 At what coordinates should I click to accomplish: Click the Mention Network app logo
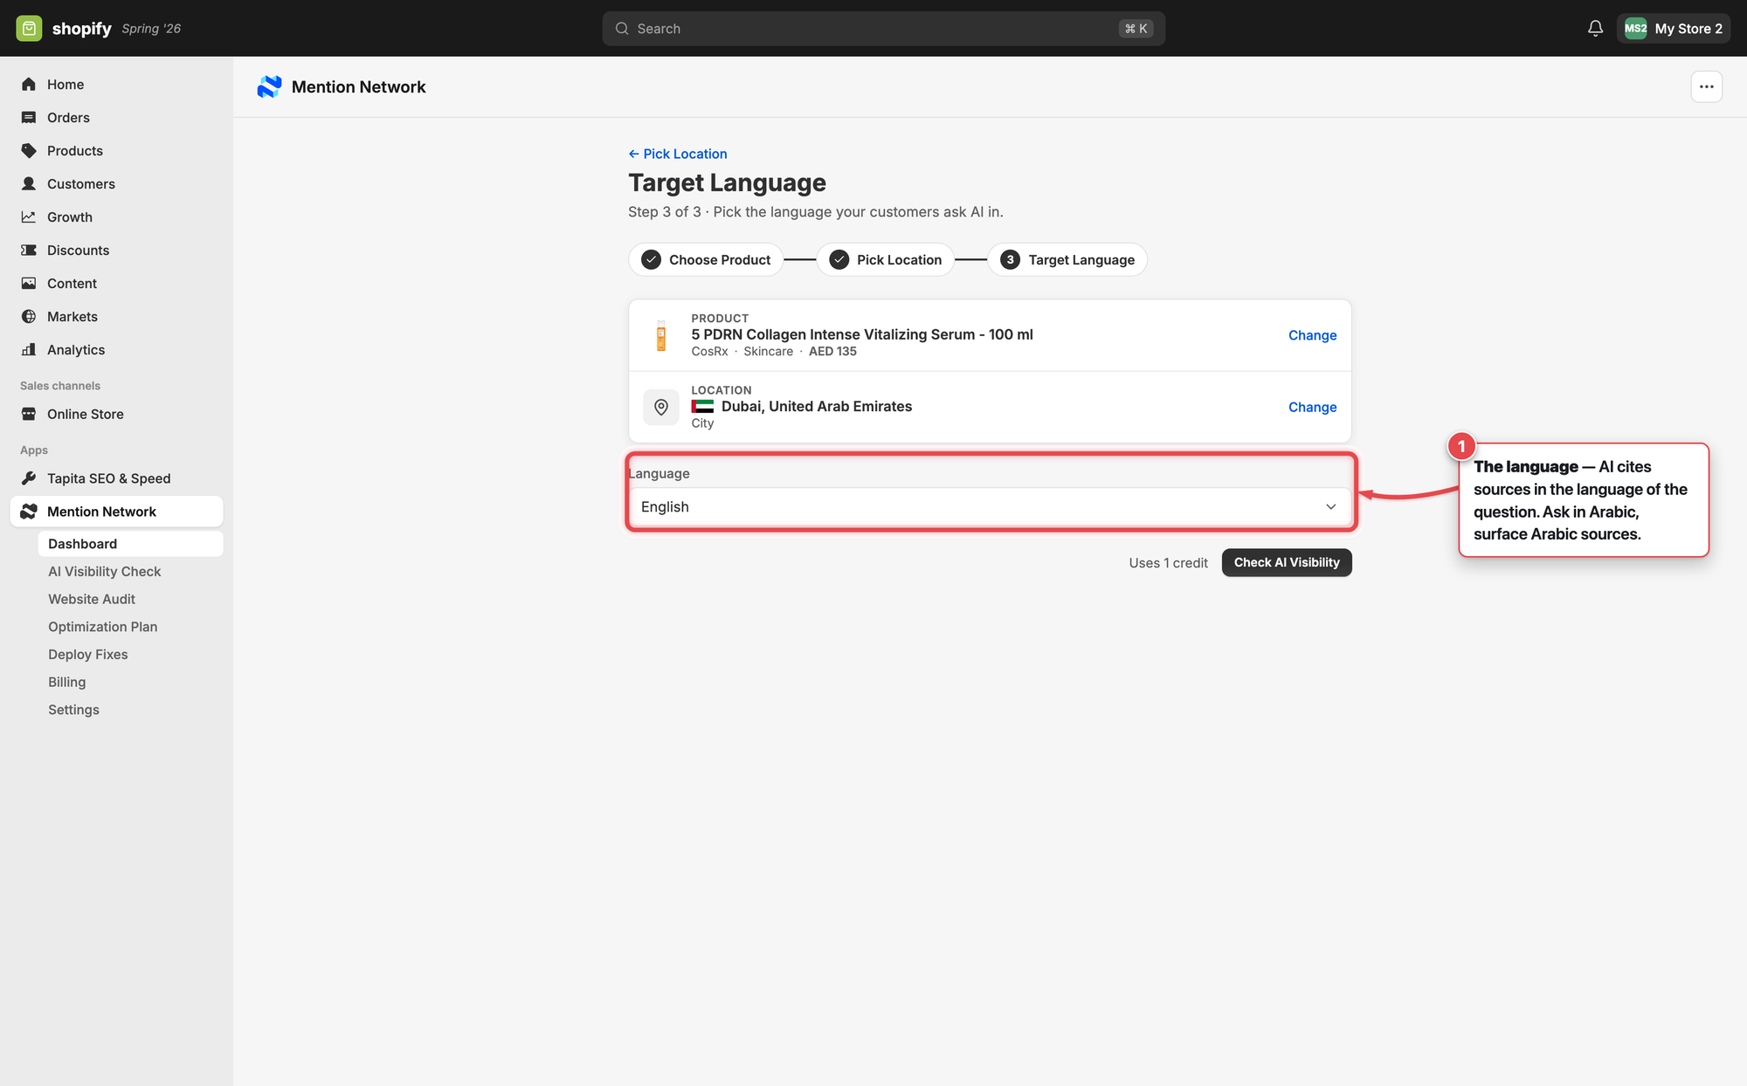(x=269, y=86)
